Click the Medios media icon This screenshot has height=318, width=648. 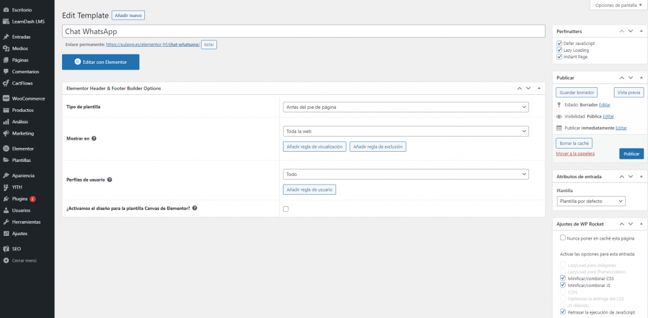click(x=6, y=48)
